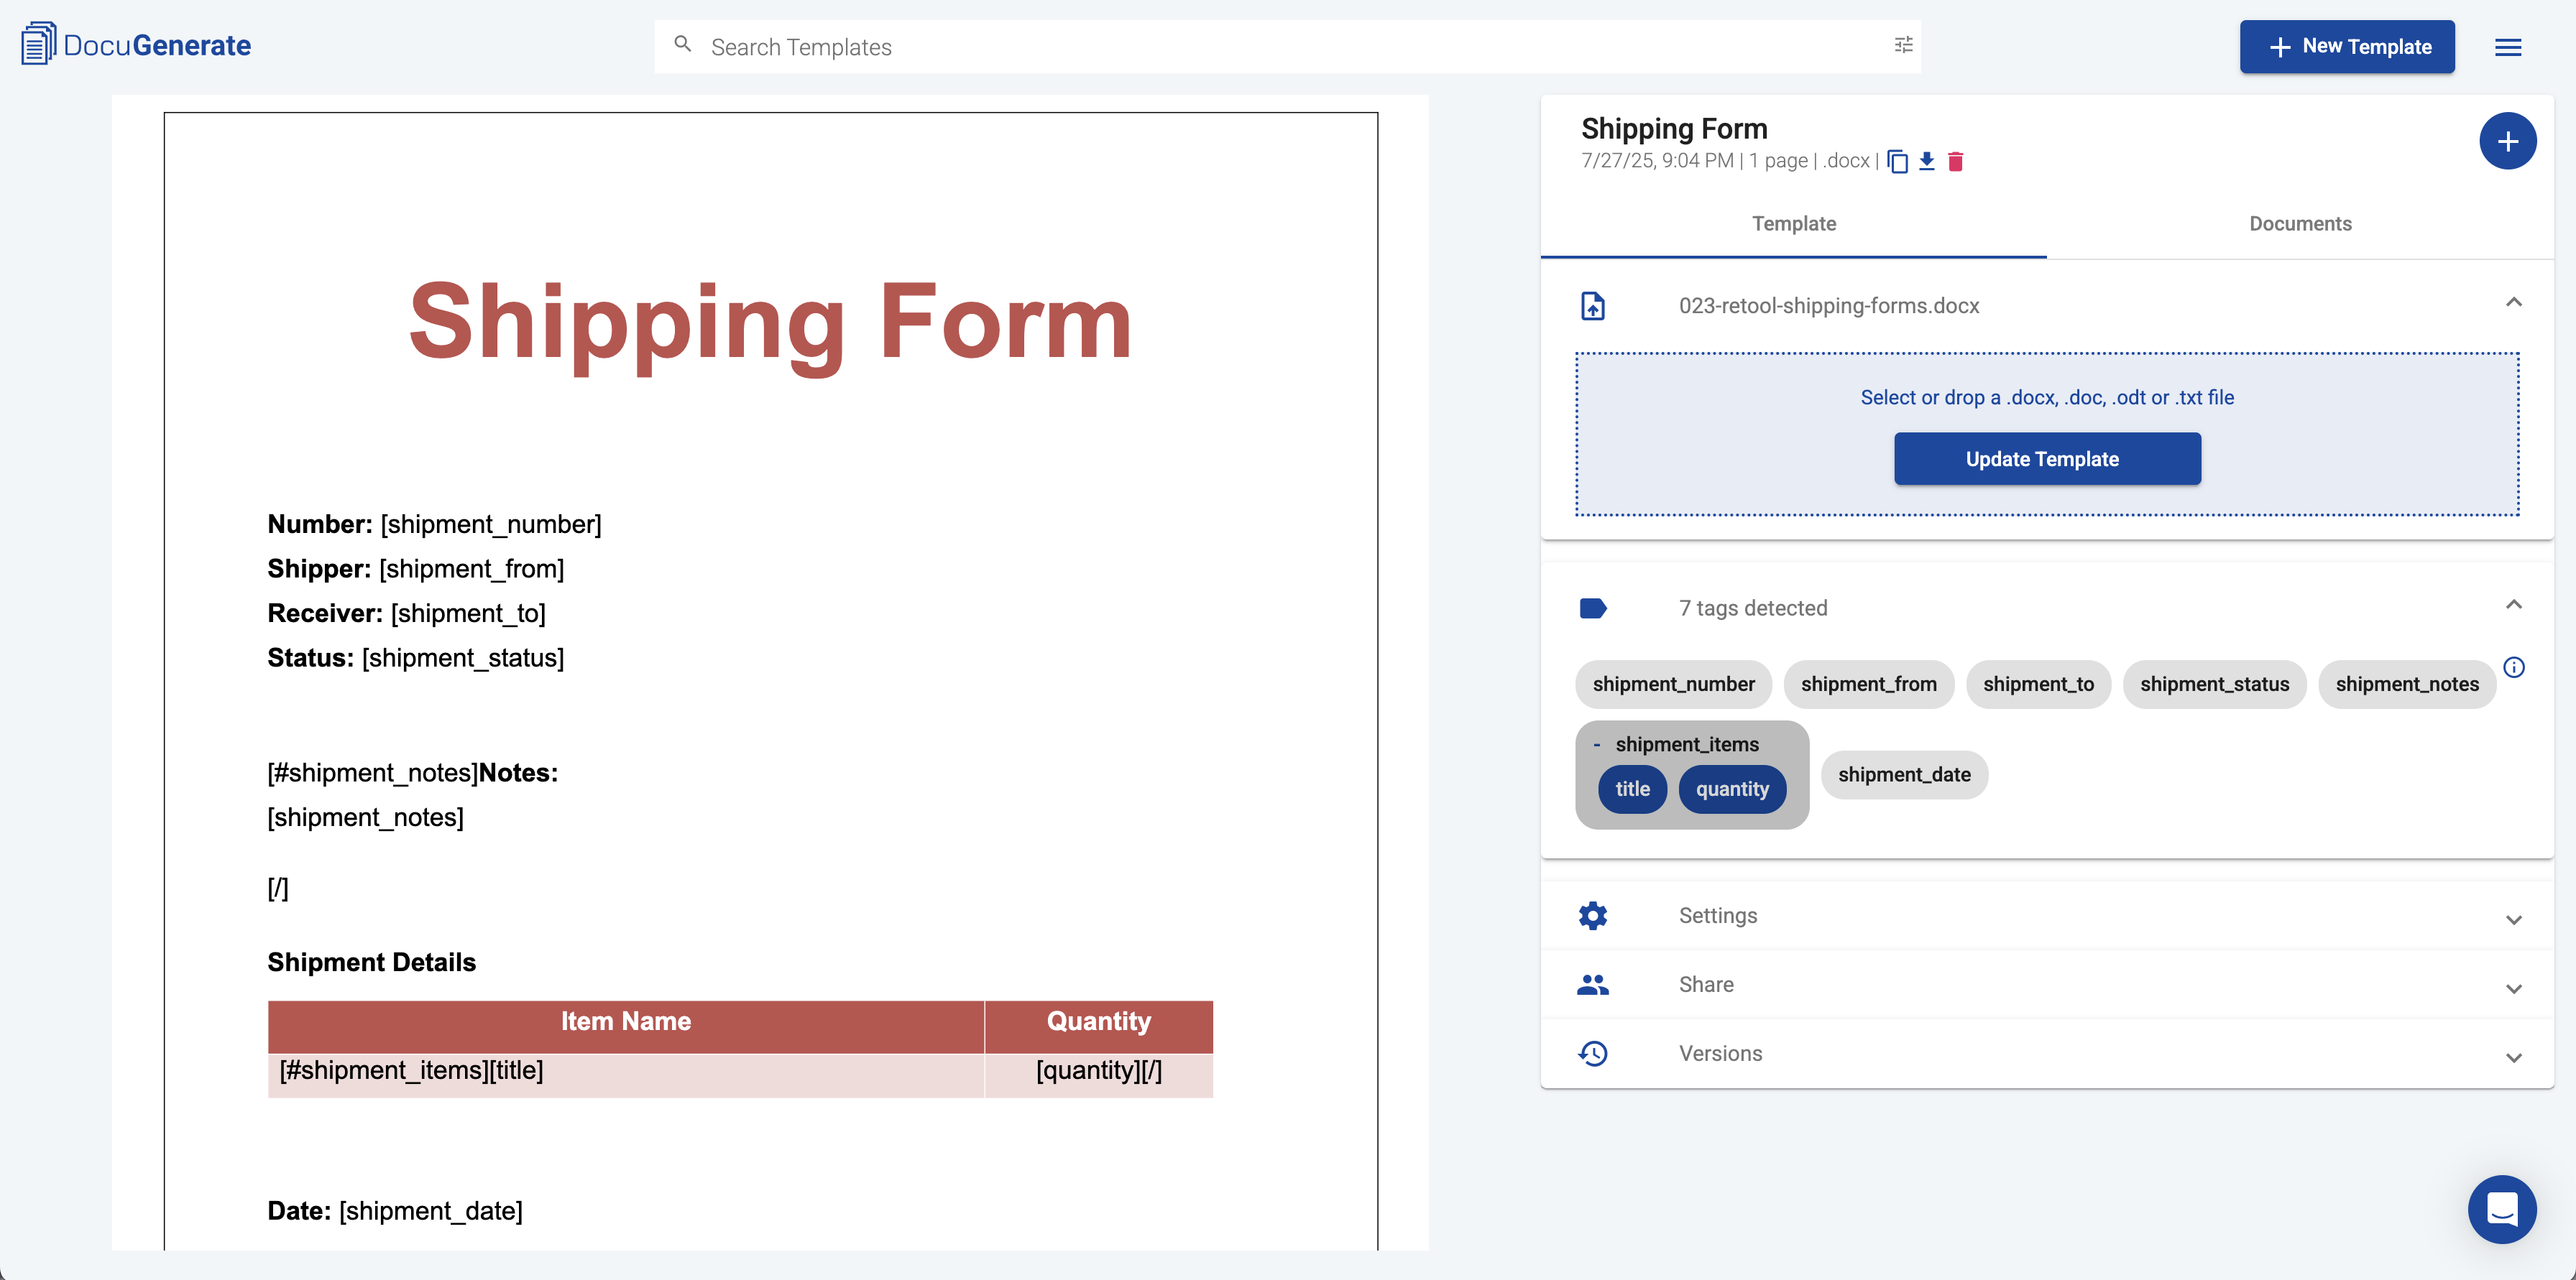2576x1280 pixels.
Task: Click the Settings gear icon
Action: coord(1592,915)
